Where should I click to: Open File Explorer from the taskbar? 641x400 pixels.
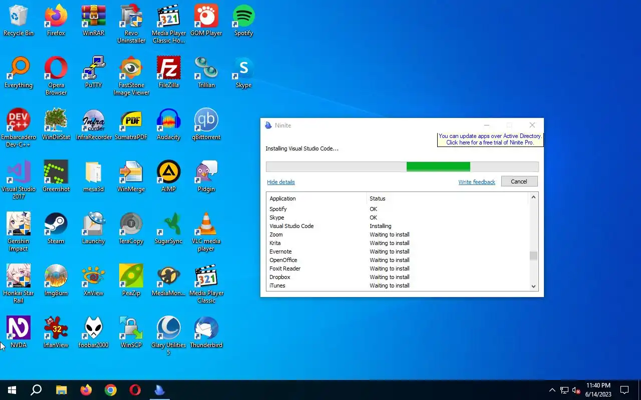pyautogui.click(x=61, y=390)
